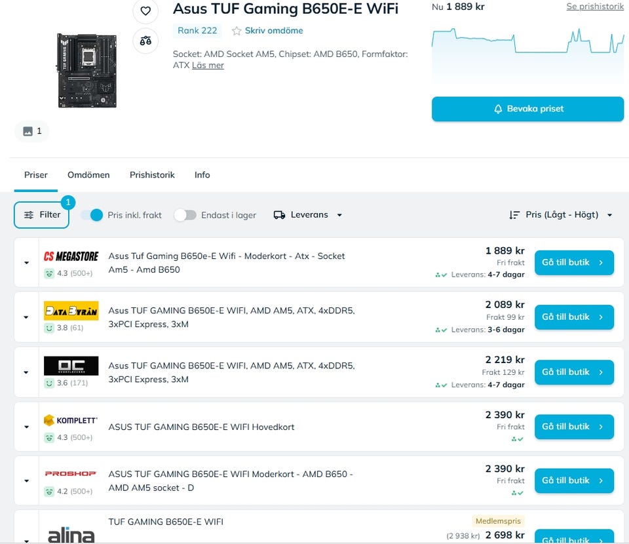The width and height of the screenshot is (629, 544).
Task: Click the Komplett store logo
Action: pyautogui.click(x=71, y=420)
